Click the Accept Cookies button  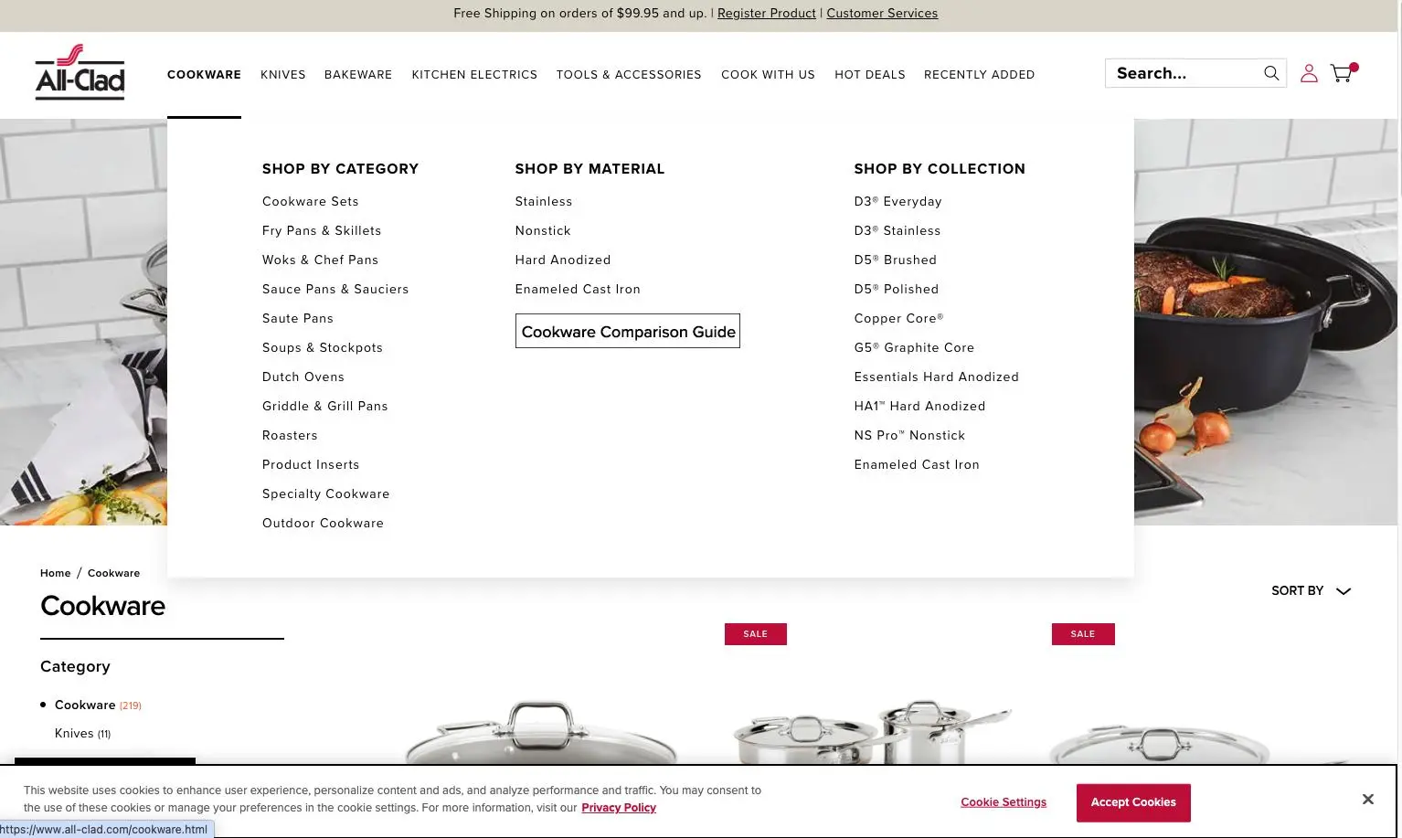click(1133, 802)
